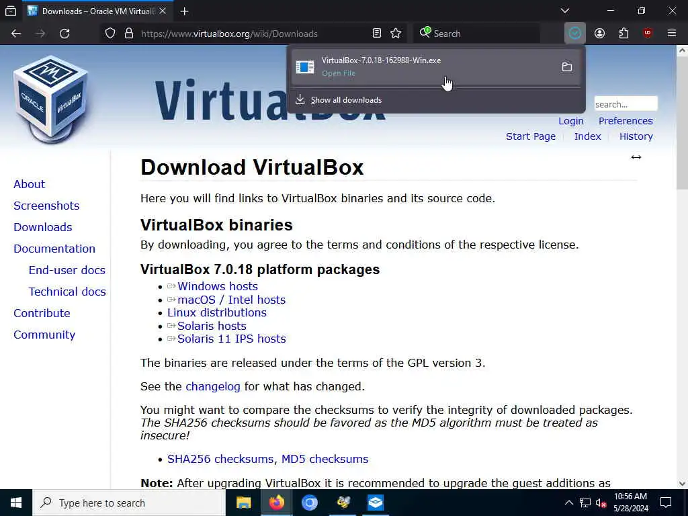Open Firefox View icon at top left
This screenshot has width=688, height=516.
pyautogui.click(x=11, y=11)
